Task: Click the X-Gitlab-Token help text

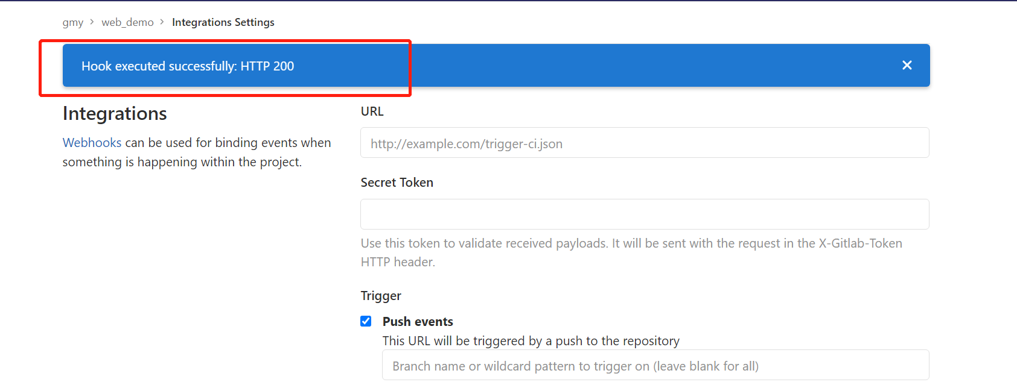Action: (631, 252)
